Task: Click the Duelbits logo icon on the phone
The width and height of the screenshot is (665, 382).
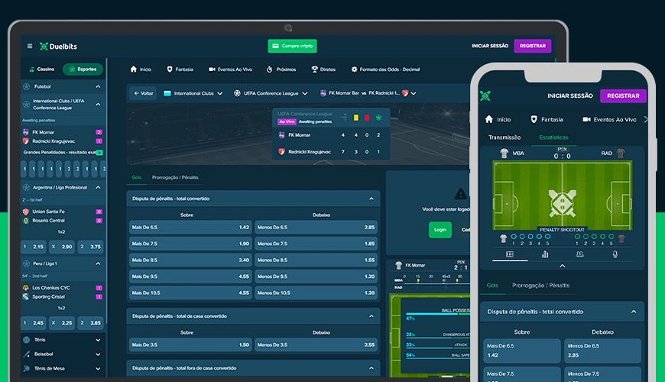Action: 485,95
